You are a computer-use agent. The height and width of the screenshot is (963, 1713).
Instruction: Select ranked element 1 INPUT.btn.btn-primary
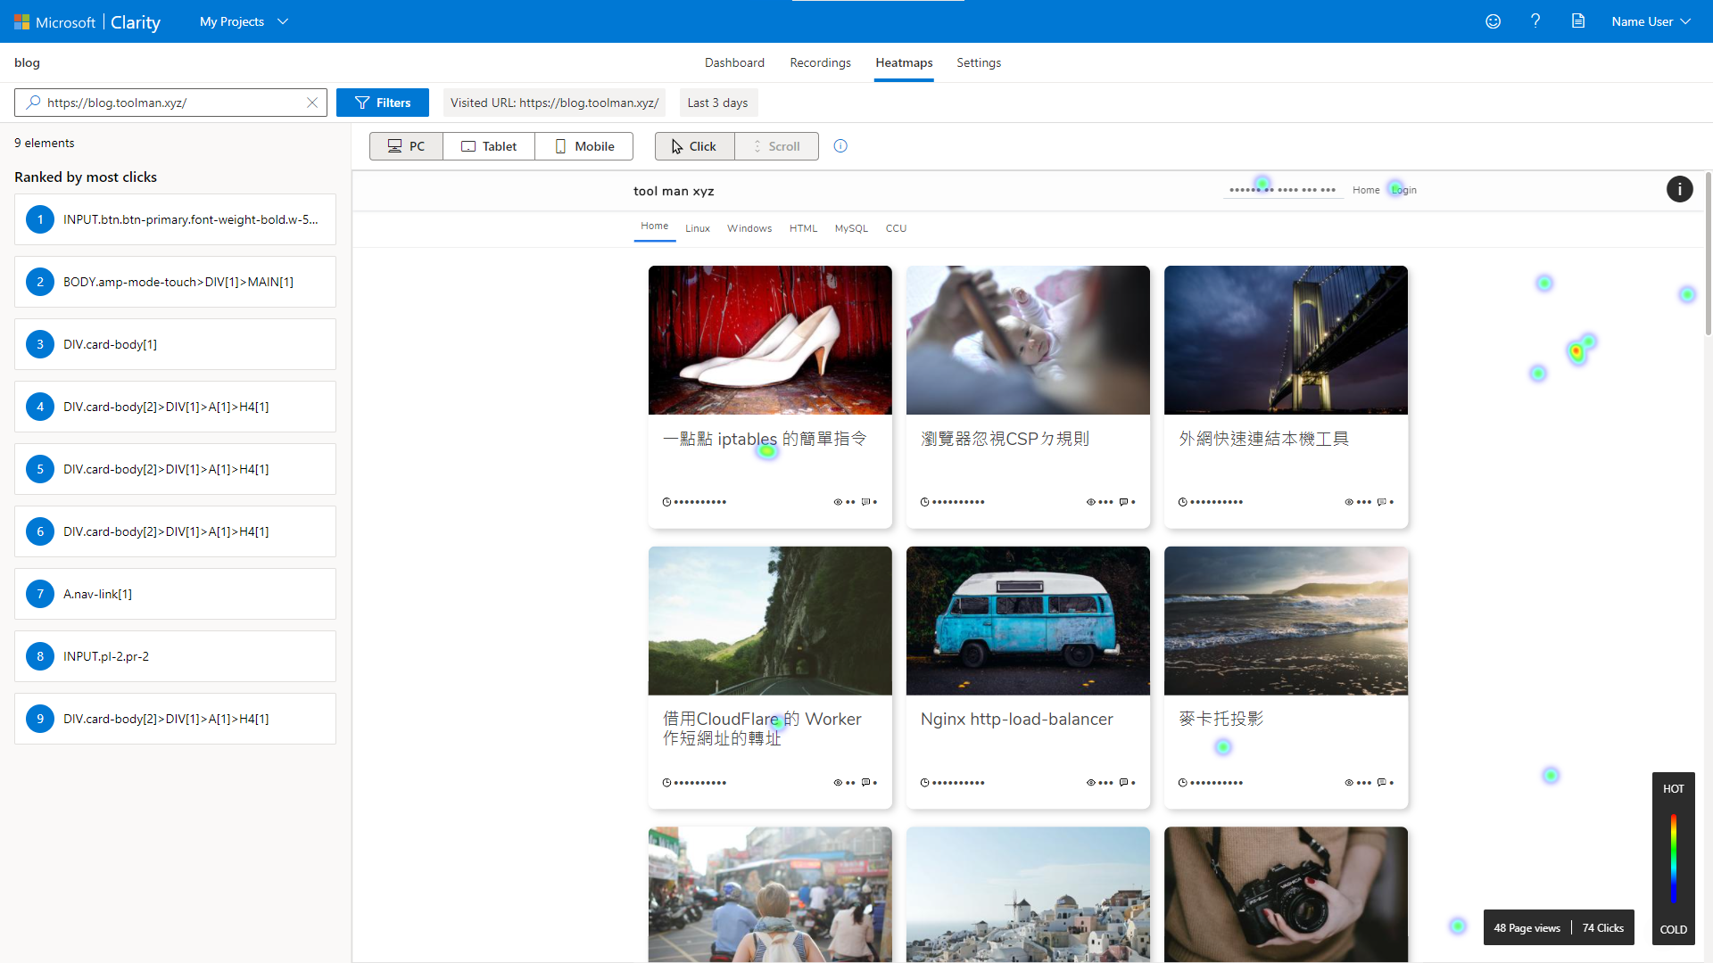175,219
